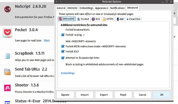Click the Reset button
Viewport: 178px width, 104px height.
pyautogui.click(x=123, y=95)
